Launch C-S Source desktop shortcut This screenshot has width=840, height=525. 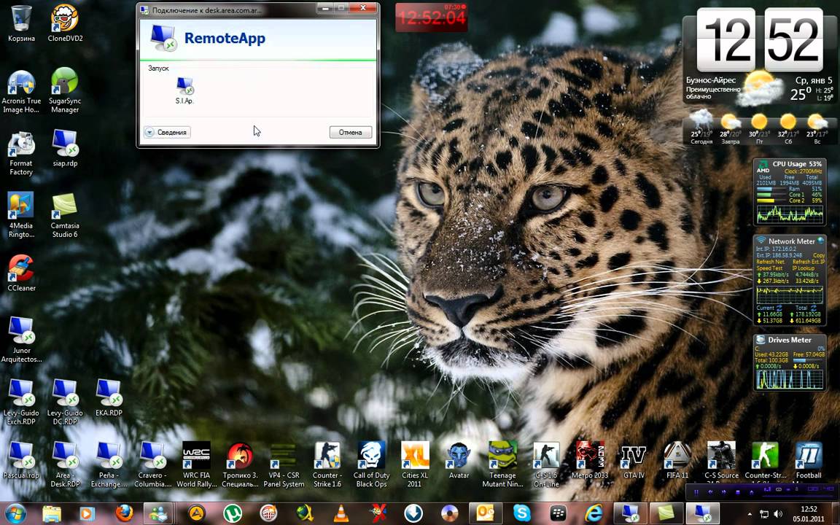point(721,459)
